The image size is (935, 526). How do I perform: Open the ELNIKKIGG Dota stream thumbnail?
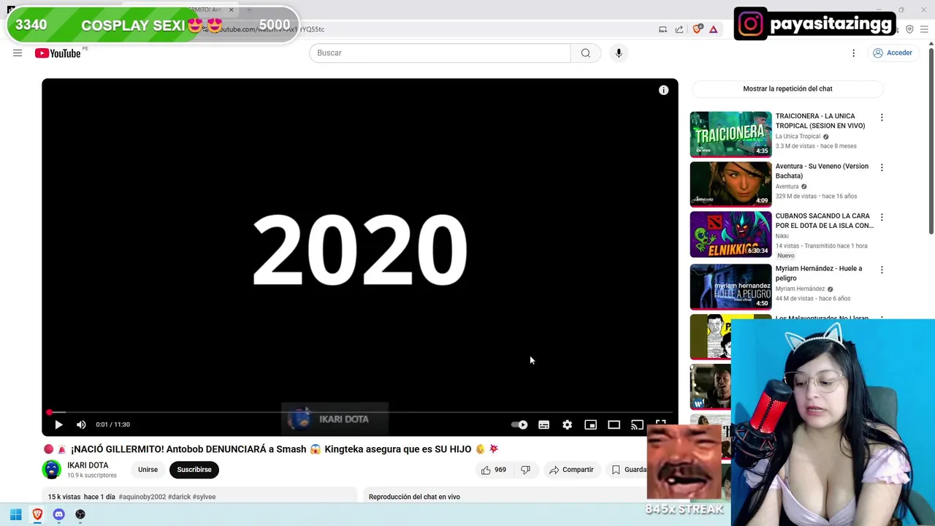pos(730,235)
